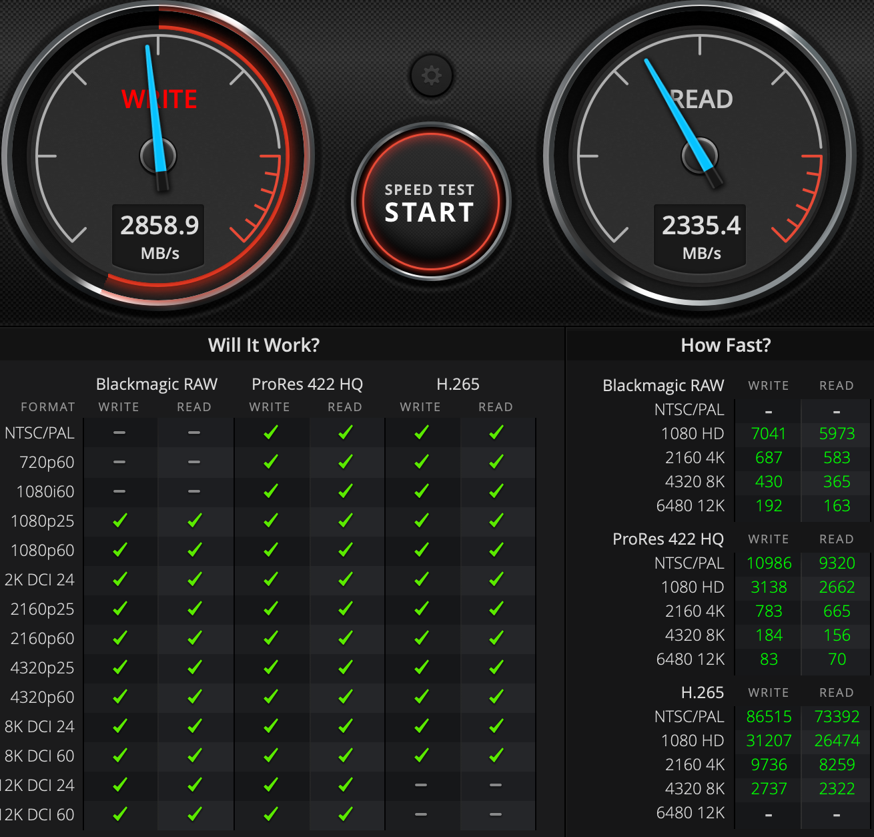Click H.265 2160 4K write value 9736
The image size is (874, 837).
[x=769, y=765]
